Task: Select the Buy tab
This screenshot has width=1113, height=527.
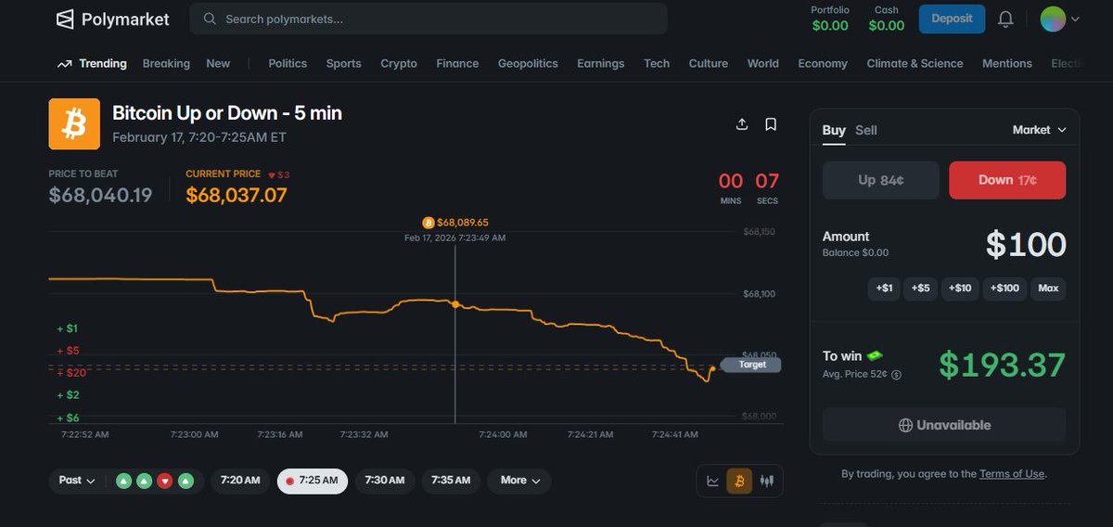Action: pyautogui.click(x=834, y=131)
